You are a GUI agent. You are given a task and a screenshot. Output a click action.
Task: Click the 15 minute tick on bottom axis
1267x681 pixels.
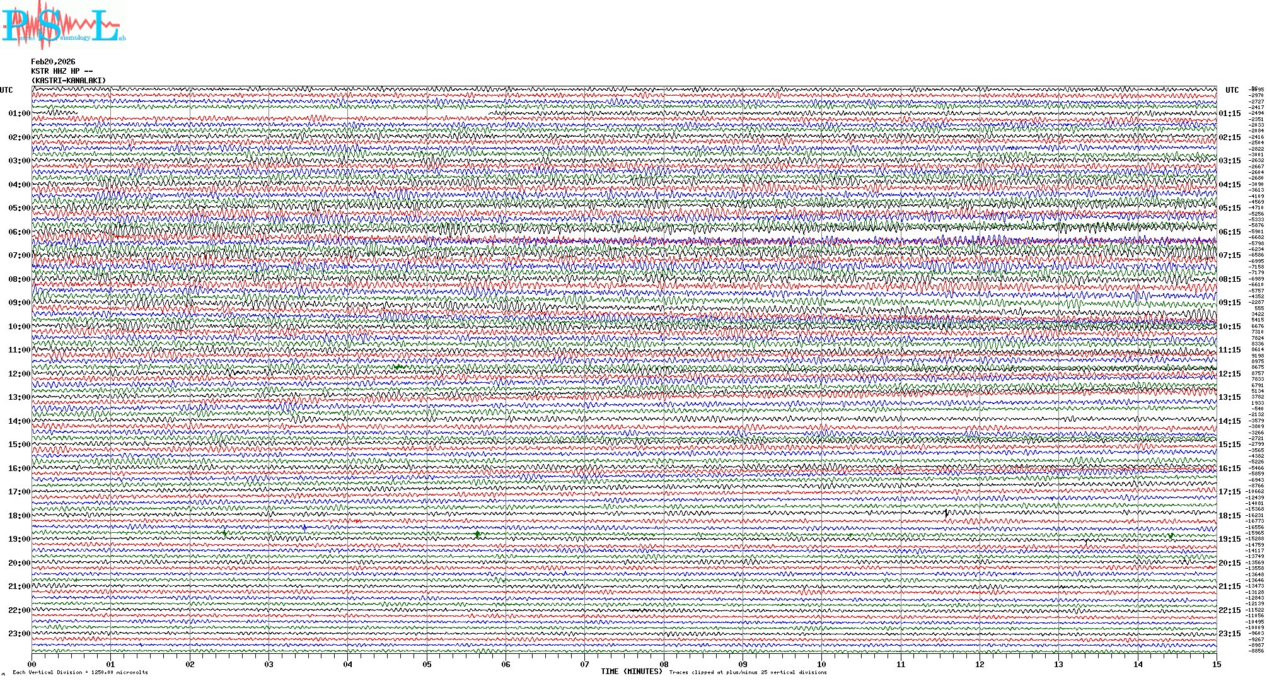tap(1216, 664)
